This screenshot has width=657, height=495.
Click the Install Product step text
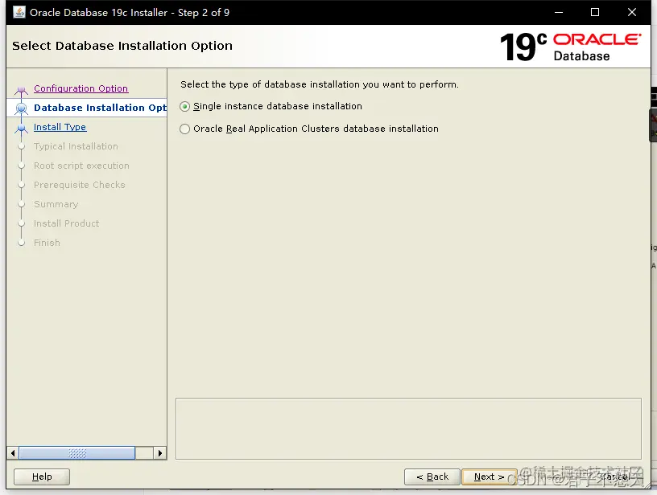pos(66,223)
